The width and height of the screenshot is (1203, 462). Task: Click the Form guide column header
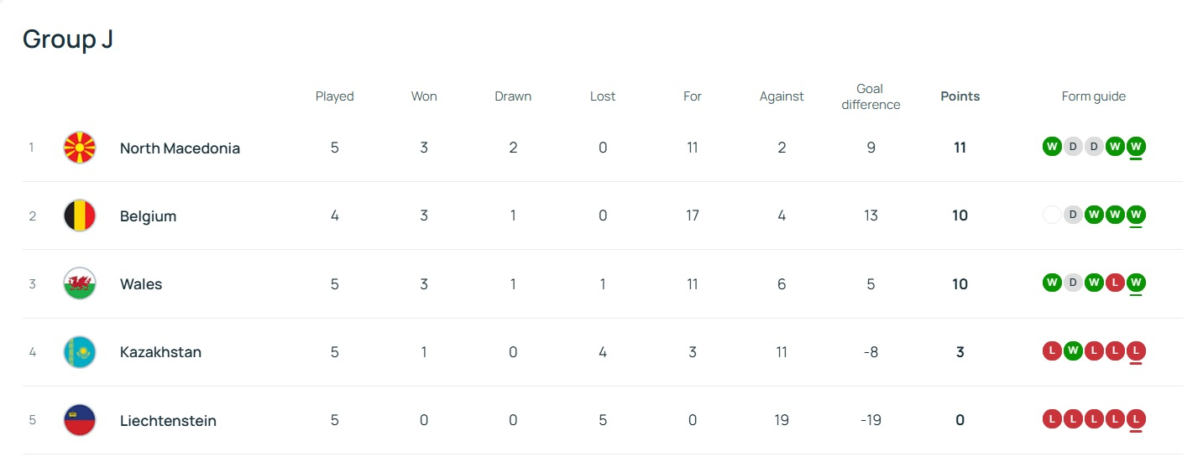click(1093, 96)
